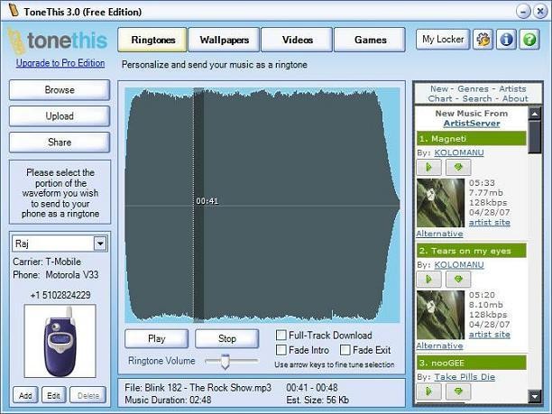Download the Magneti track

click(x=458, y=167)
